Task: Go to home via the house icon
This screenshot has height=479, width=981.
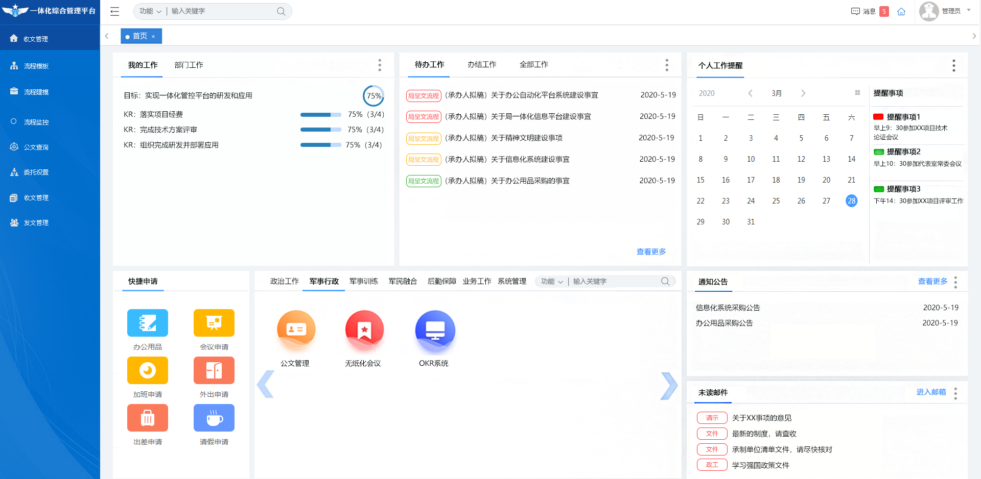Action: (901, 11)
